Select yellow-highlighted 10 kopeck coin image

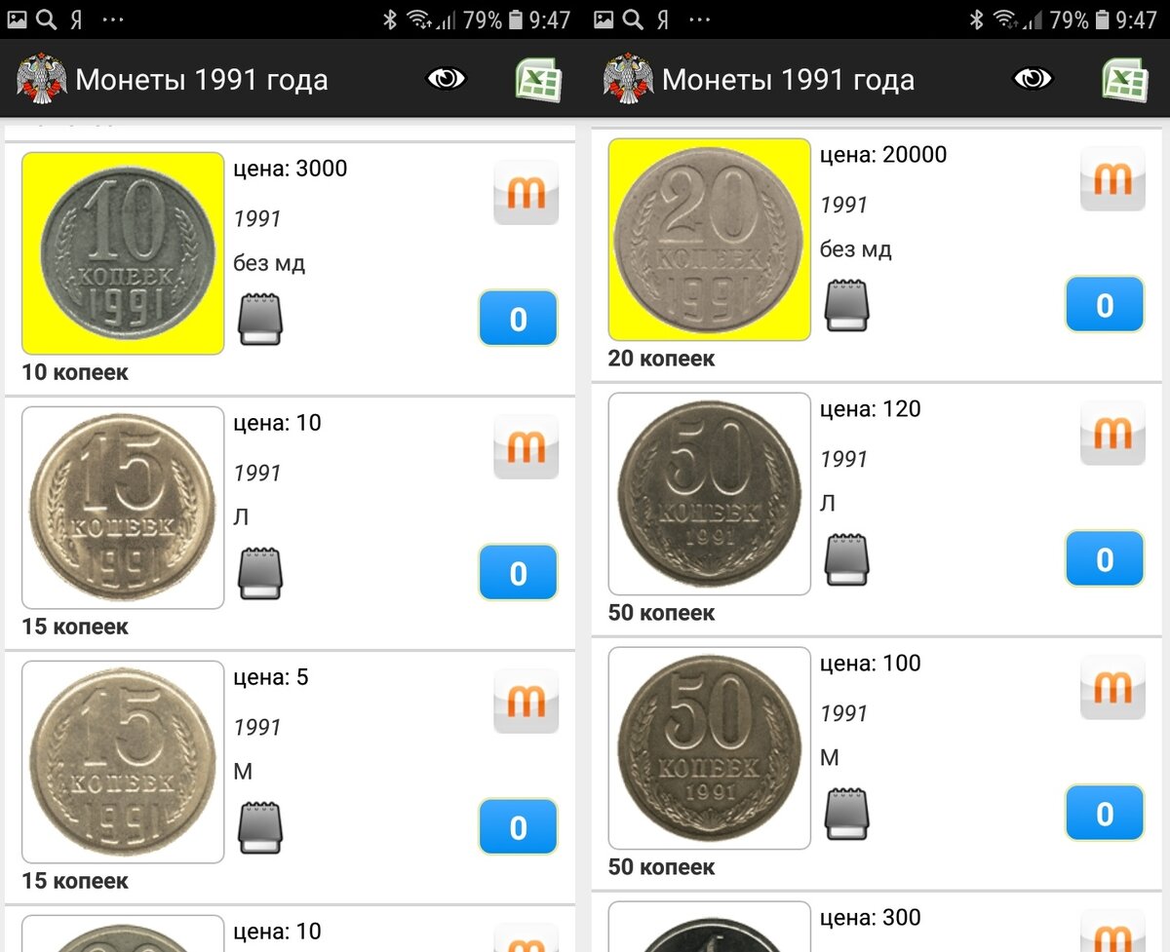coord(123,253)
